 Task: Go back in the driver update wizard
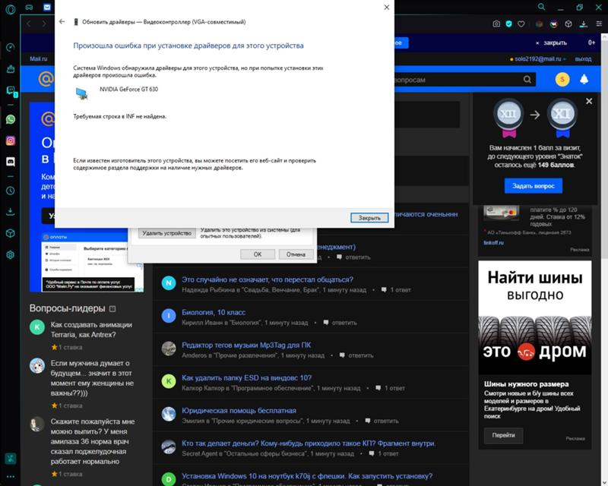(x=62, y=22)
